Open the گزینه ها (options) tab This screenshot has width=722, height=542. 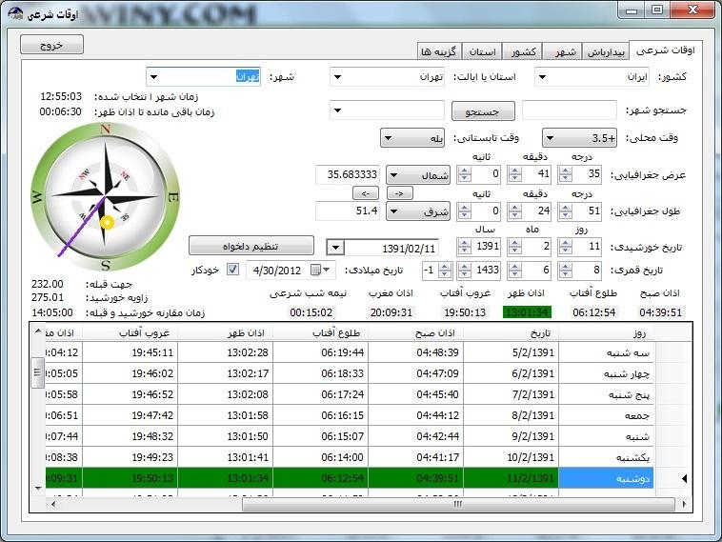coord(438,51)
